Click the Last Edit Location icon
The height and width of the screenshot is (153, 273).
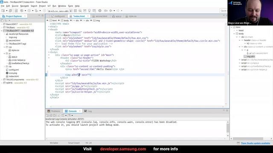coord(106,11)
